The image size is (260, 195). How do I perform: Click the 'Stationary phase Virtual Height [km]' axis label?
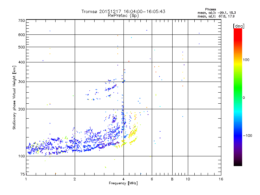tap(14, 97)
